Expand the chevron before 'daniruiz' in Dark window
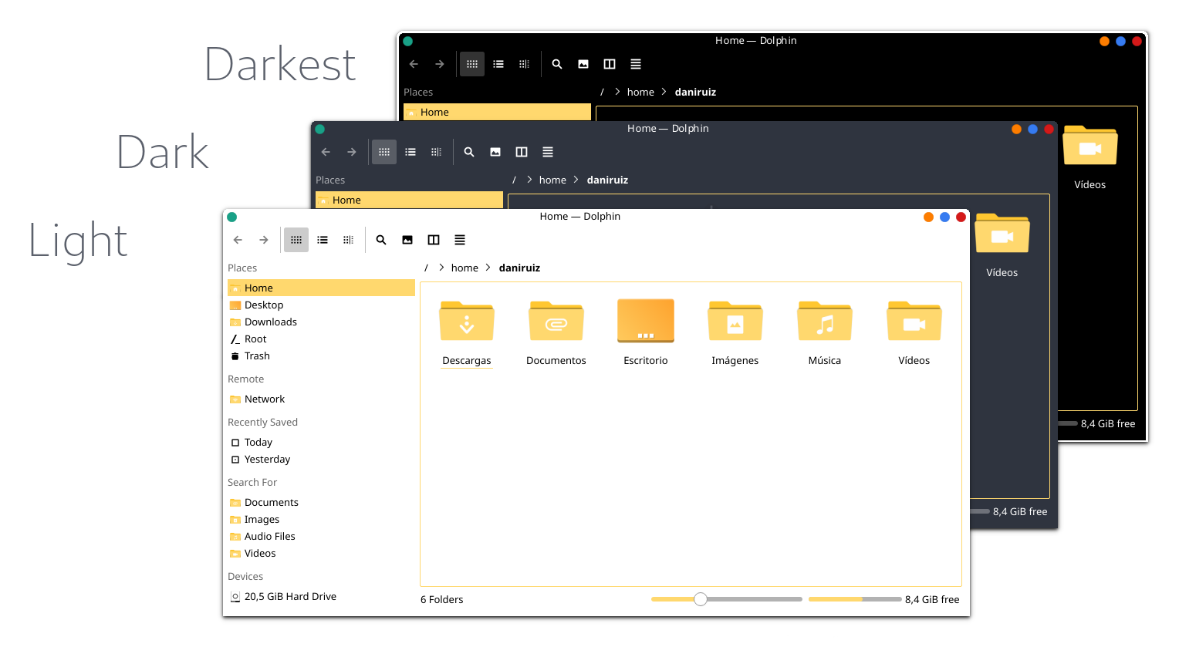This screenshot has height=647, width=1179. pos(576,180)
